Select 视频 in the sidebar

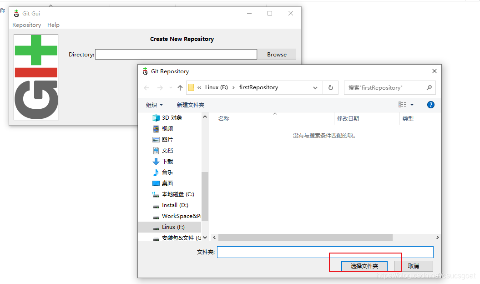167,129
